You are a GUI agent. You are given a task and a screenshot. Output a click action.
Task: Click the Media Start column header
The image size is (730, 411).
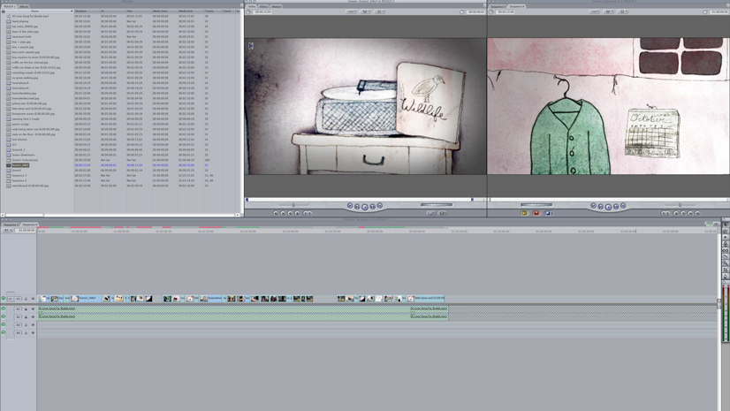(164, 11)
